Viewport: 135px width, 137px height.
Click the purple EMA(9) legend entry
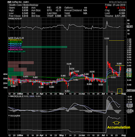coord(14,48)
